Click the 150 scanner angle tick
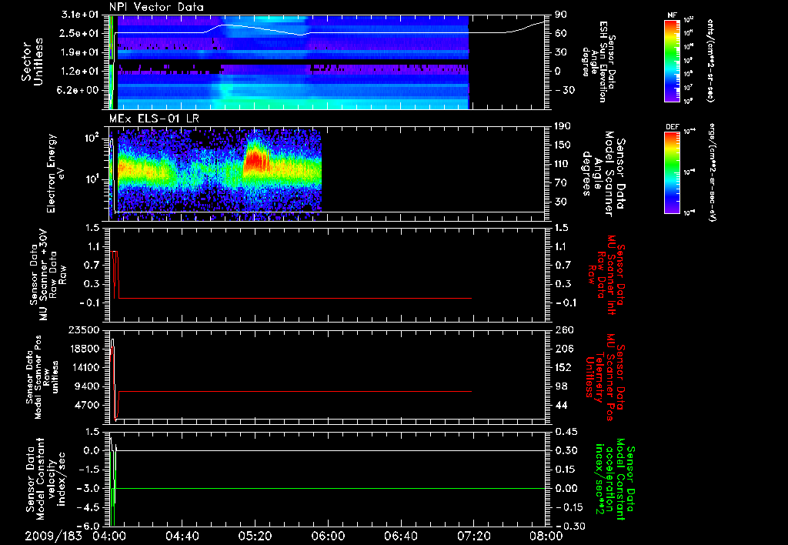788x545 pixels. coord(563,145)
